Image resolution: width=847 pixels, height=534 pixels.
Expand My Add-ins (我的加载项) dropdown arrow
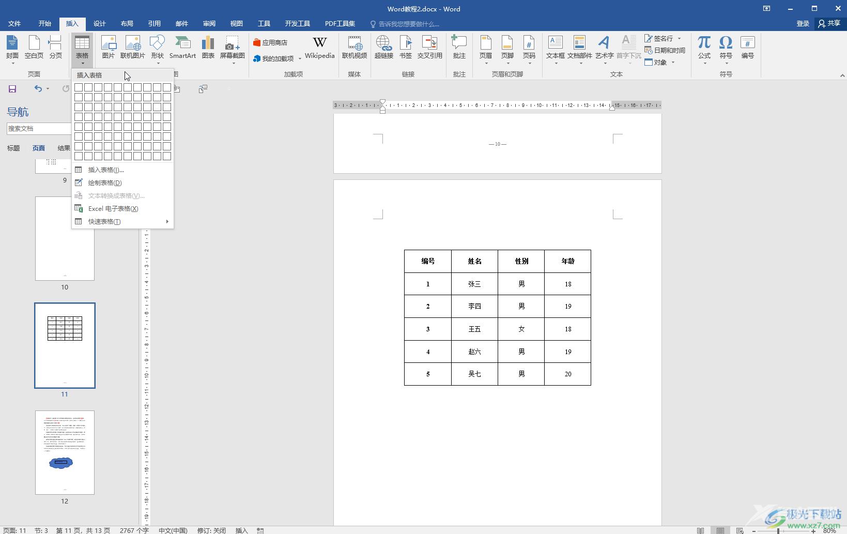[300, 59]
